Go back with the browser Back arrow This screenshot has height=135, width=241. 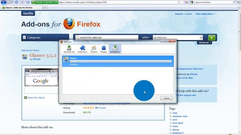coord(4,2)
